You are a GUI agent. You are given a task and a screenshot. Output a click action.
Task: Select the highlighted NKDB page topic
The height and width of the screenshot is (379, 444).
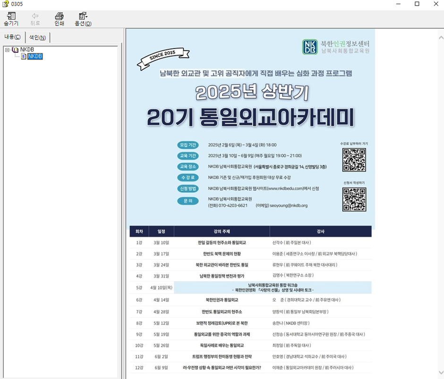tap(35, 56)
